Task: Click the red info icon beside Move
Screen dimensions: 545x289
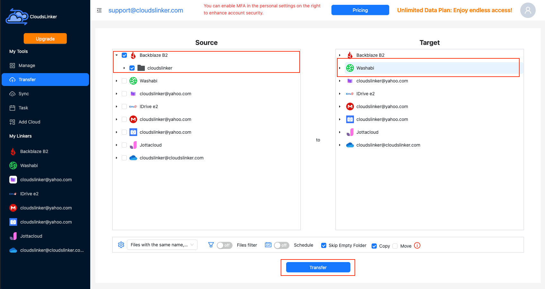Action: point(417,245)
